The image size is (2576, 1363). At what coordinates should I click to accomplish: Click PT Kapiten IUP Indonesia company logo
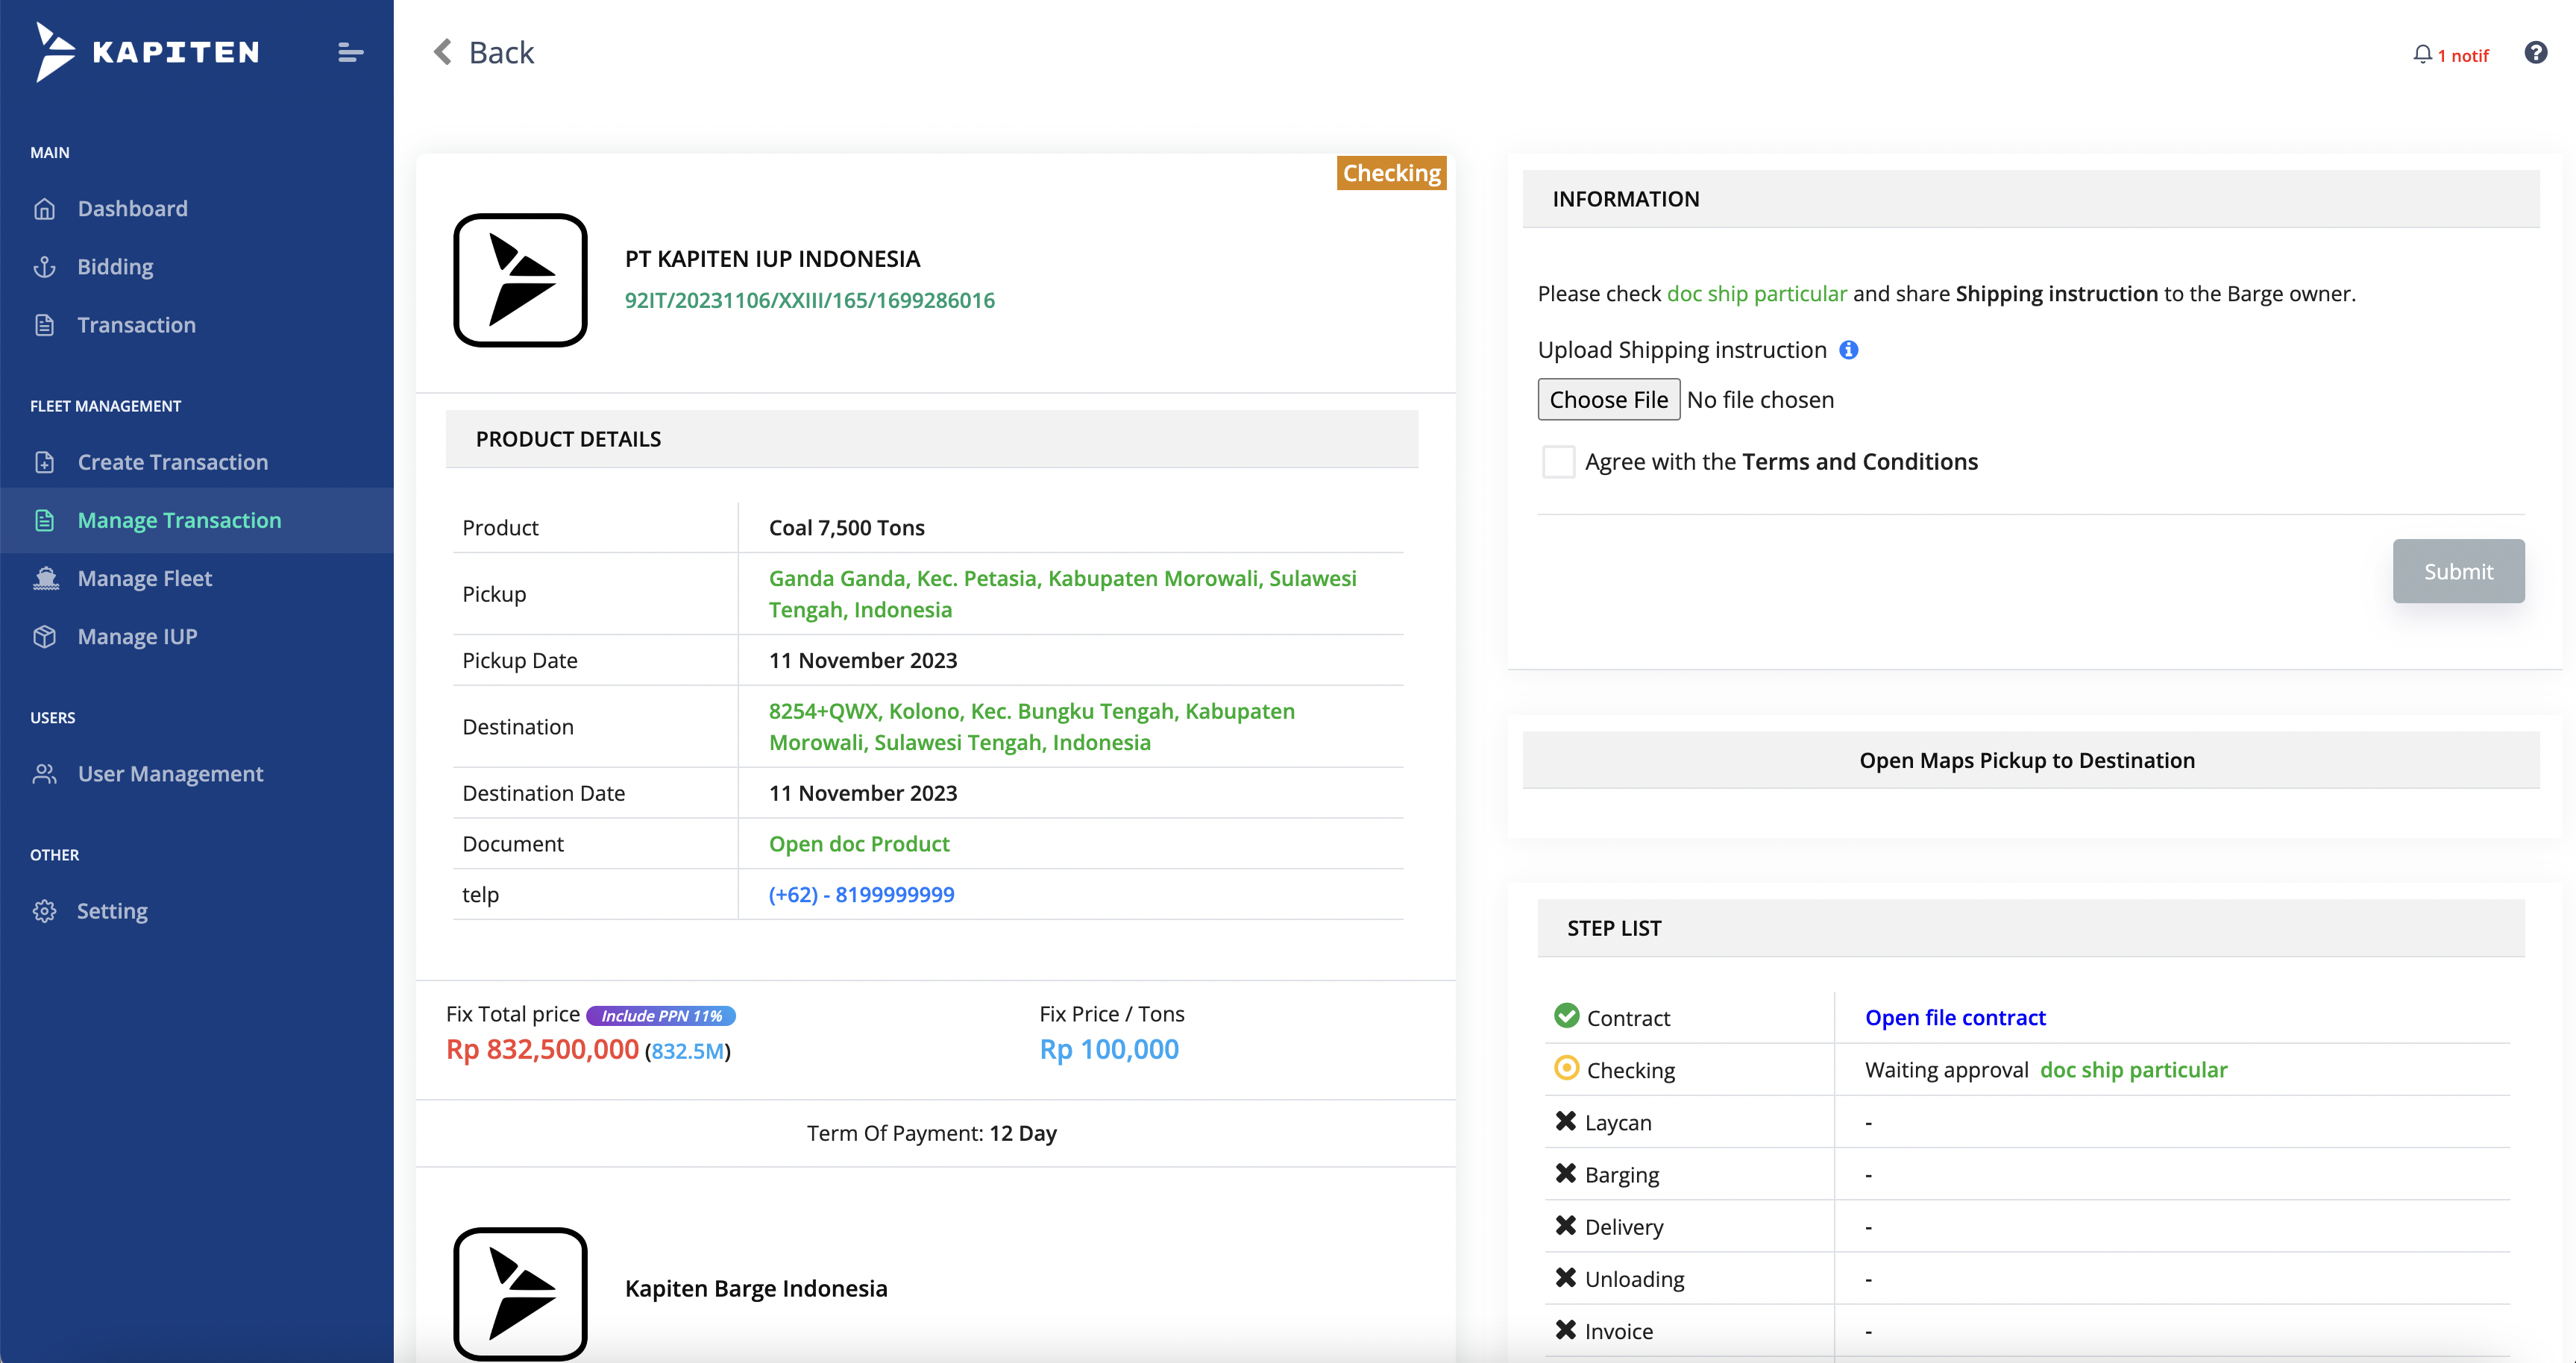pos(520,280)
